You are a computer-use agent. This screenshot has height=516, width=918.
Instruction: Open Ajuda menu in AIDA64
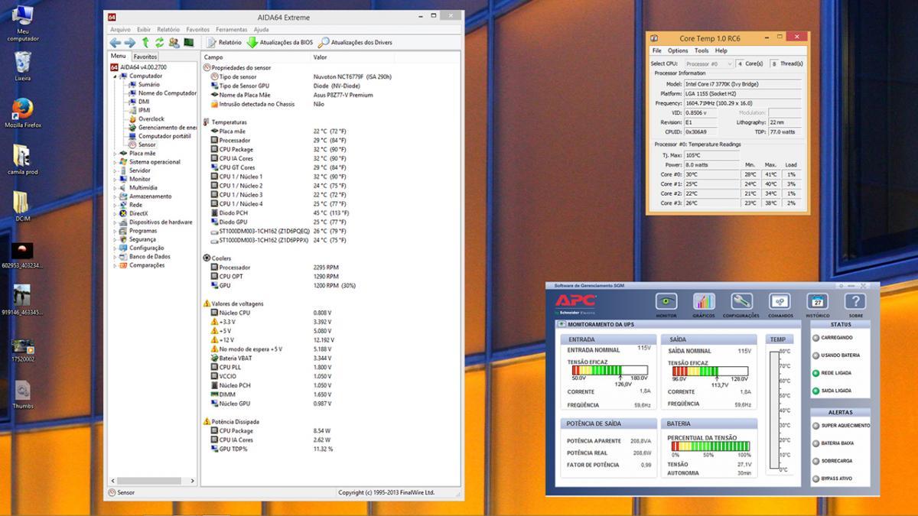click(261, 30)
